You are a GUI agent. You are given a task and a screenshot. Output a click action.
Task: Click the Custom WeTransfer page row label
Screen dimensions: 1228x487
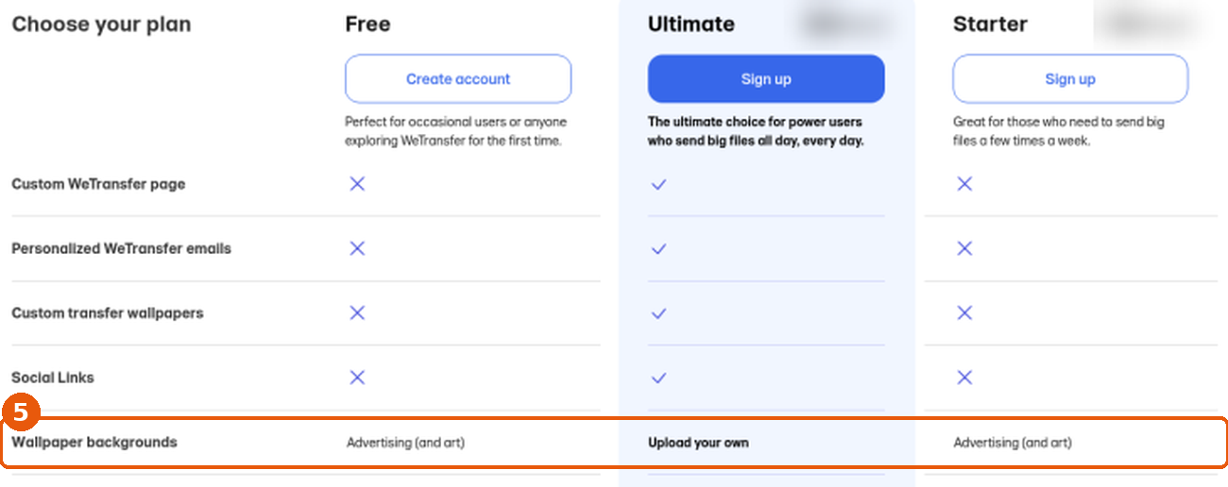98,184
